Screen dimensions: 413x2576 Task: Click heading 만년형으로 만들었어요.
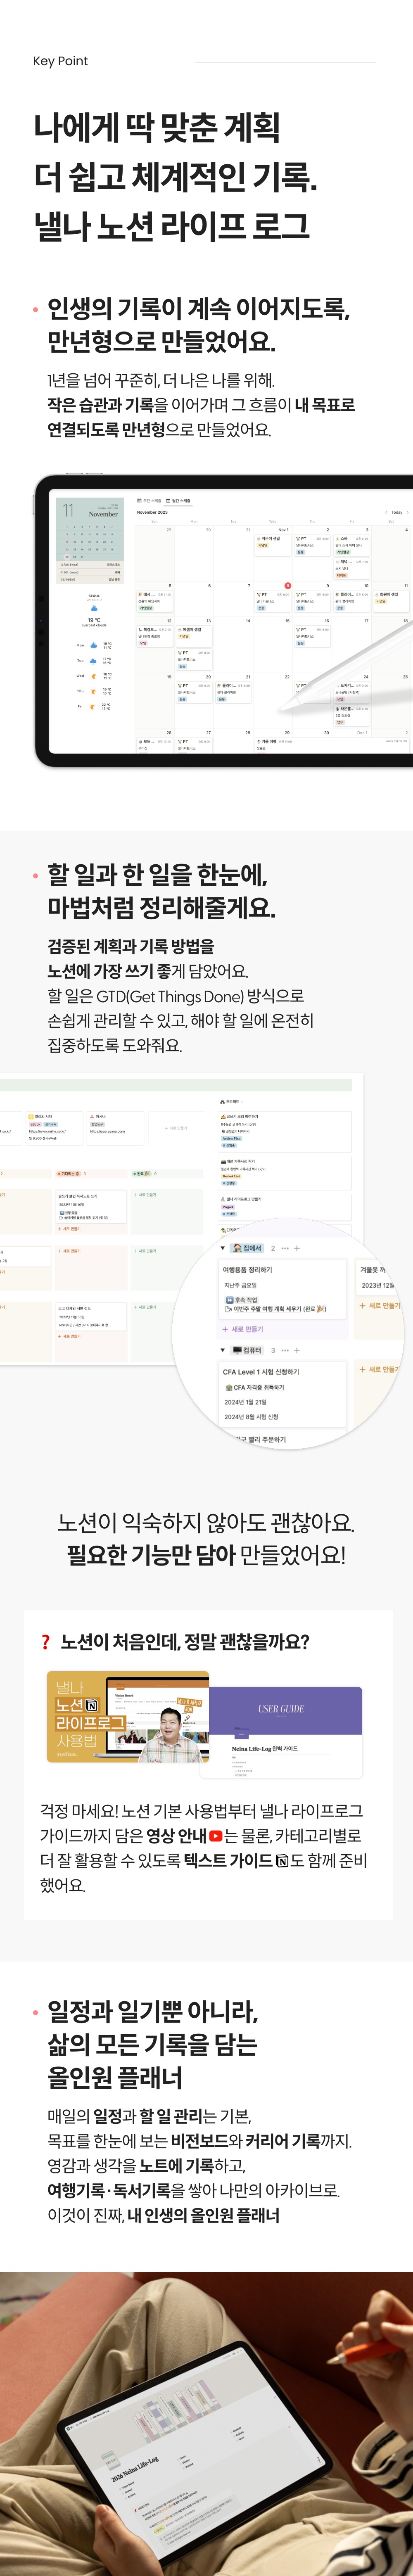[162, 341]
